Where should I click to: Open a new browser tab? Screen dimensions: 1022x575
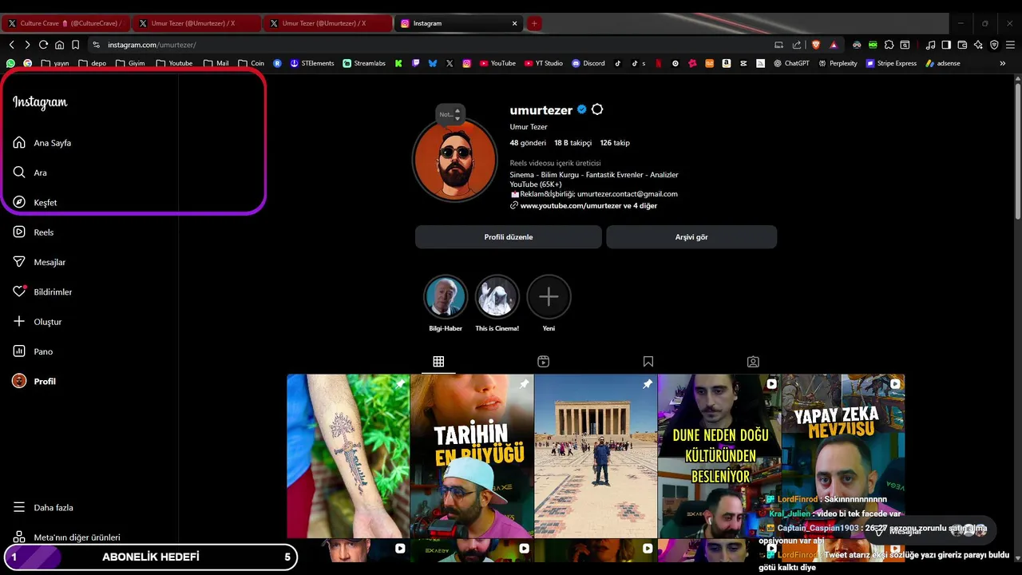click(x=534, y=23)
